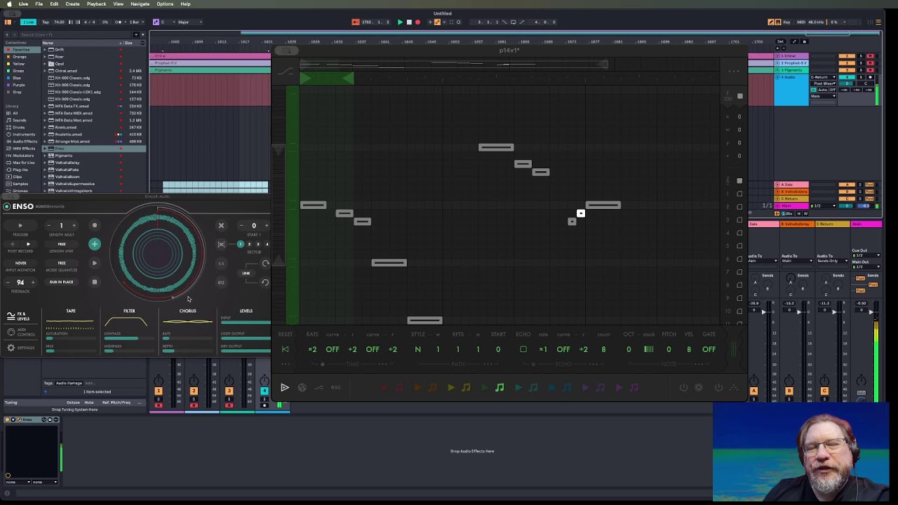
Task: Adjust the Enso Filter Lowpass slider
Action: pos(128,338)
